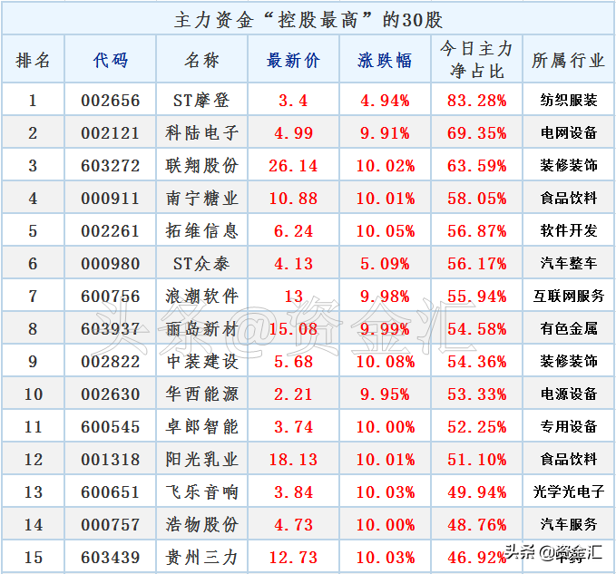Select stock code 000757
616x574 pixels.
click(111, 524)
